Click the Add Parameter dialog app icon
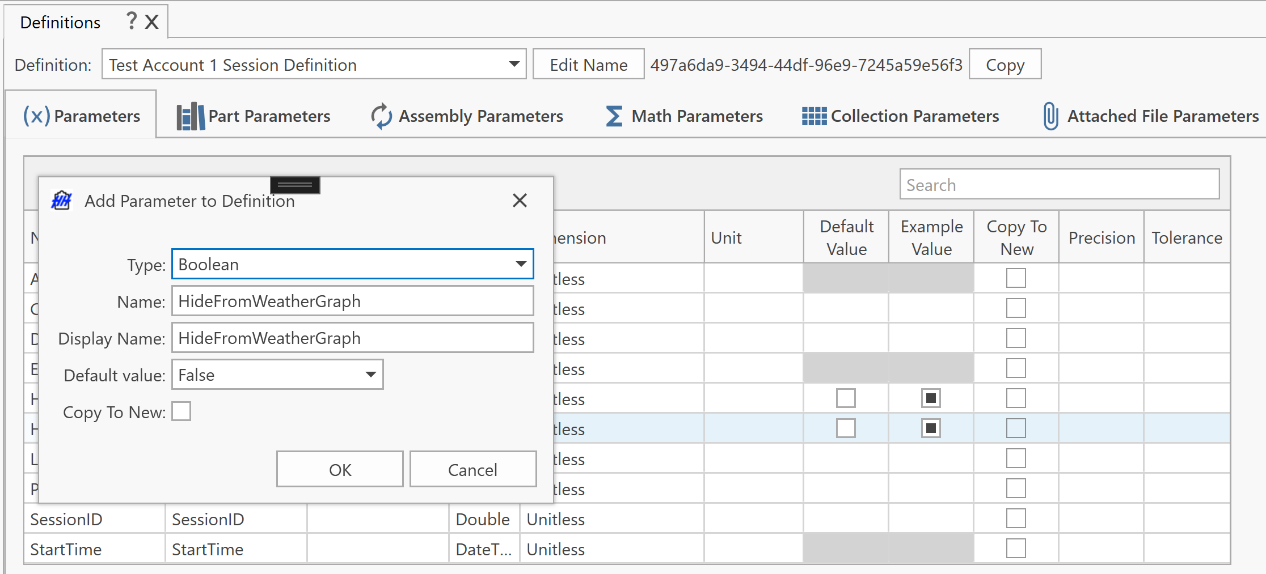Viewport: 1266px width, 574px height. click(61, 200)
